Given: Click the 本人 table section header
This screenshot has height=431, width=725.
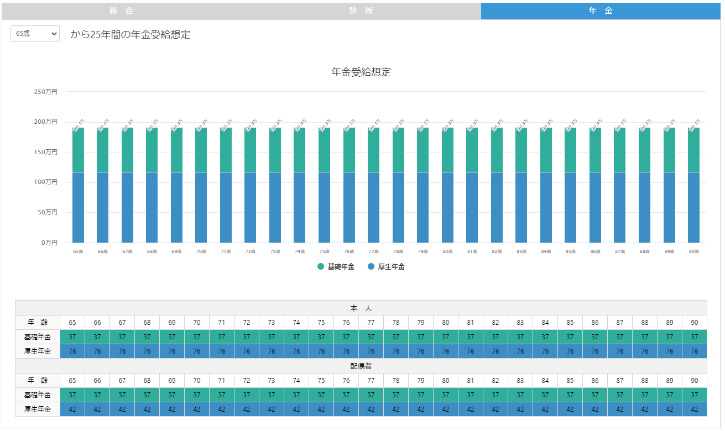Looking at the screenshot, I should coord(361,308).
